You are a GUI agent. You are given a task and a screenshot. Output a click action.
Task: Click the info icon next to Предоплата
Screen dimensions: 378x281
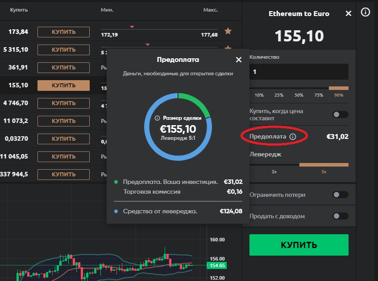tap(293, 137)
